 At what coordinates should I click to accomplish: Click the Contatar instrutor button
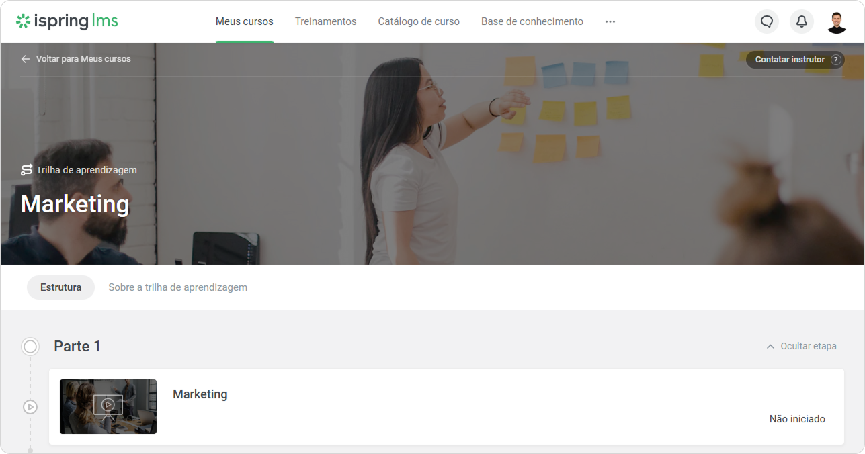pos(795,60)
